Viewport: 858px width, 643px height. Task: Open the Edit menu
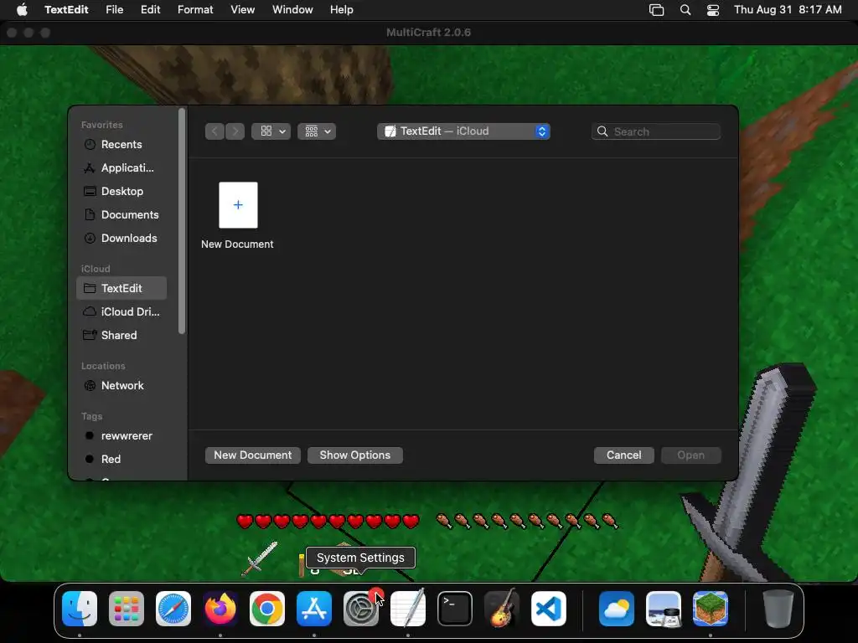tap(151, 10)
